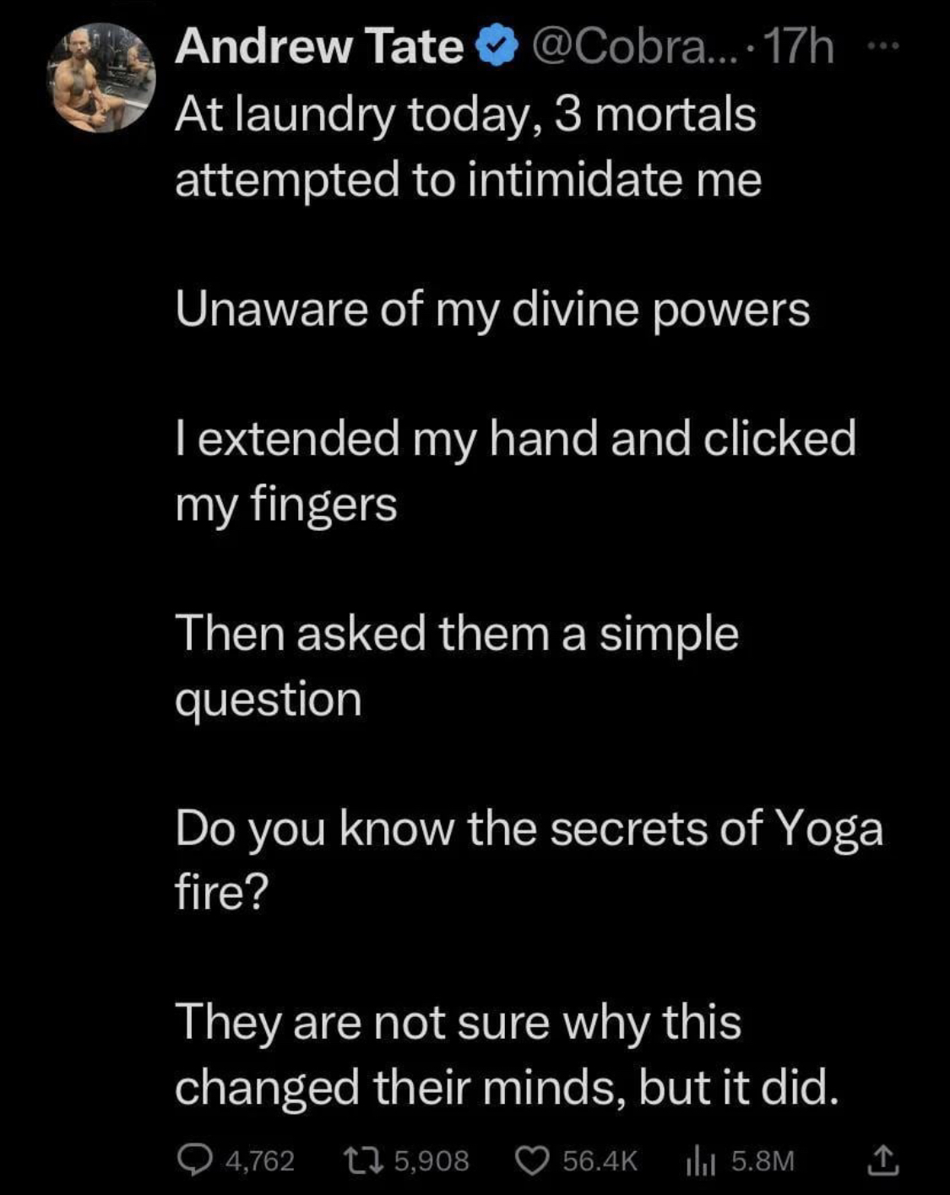Select the "At laundry today" opening line

[x=465, y=116]
